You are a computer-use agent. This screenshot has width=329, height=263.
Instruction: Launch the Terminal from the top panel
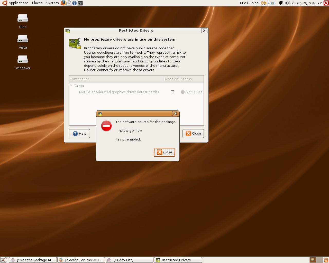point(80,3)
